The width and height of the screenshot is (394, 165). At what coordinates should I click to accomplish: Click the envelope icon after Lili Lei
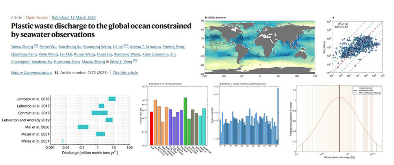tap(126, 46)
